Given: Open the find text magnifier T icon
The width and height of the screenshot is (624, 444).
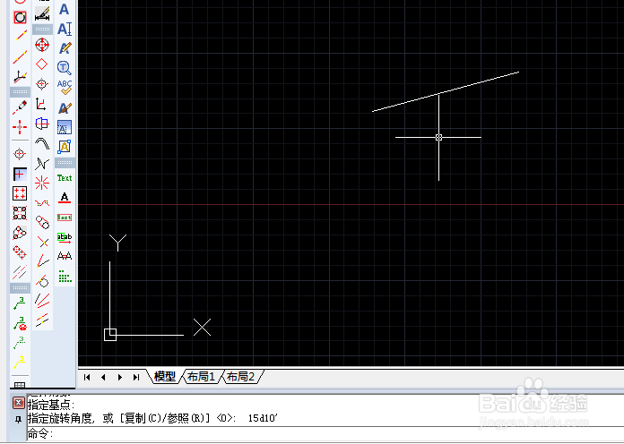Looking at the screenshot, I should (x=64, y=68).
